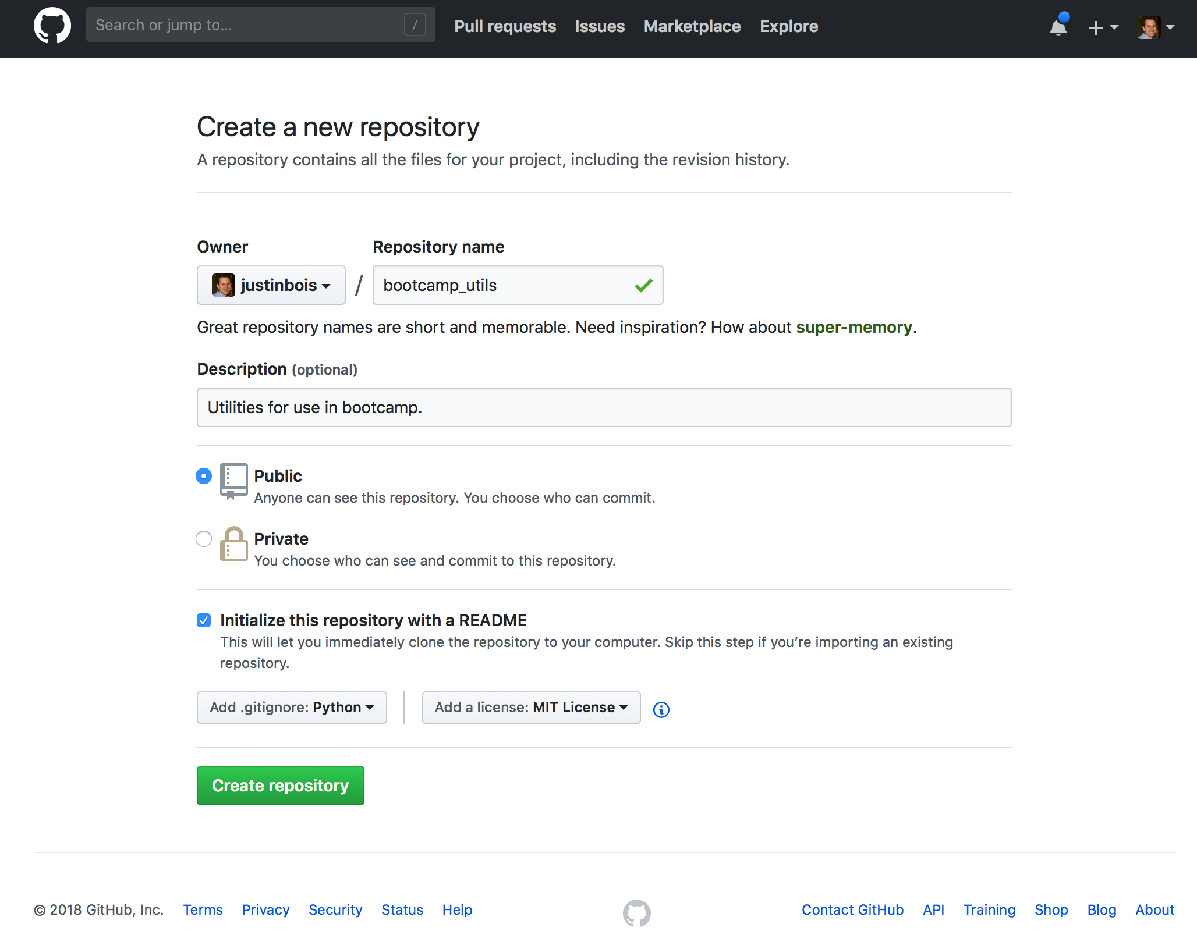1197x931 pixels.
Task: Toggle Initialize with README checkbox
Action: pos(204,620)
